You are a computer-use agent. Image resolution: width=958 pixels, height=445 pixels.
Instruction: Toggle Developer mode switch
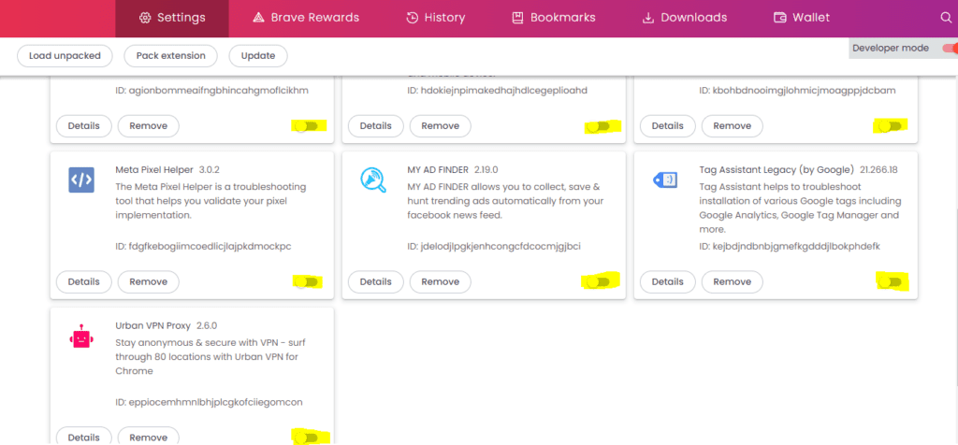point(950,49)
